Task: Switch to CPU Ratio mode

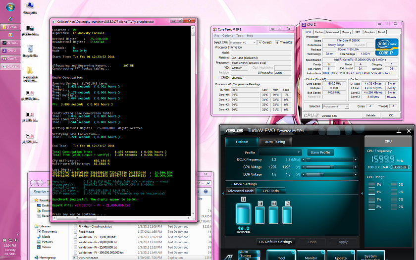Action: click(x=270, y=191)
